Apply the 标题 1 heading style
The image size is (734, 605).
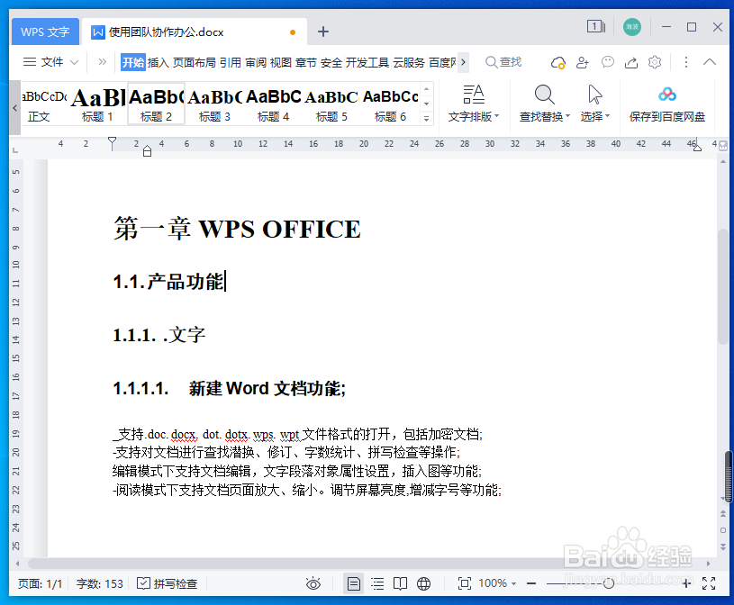tap(97, 104)
